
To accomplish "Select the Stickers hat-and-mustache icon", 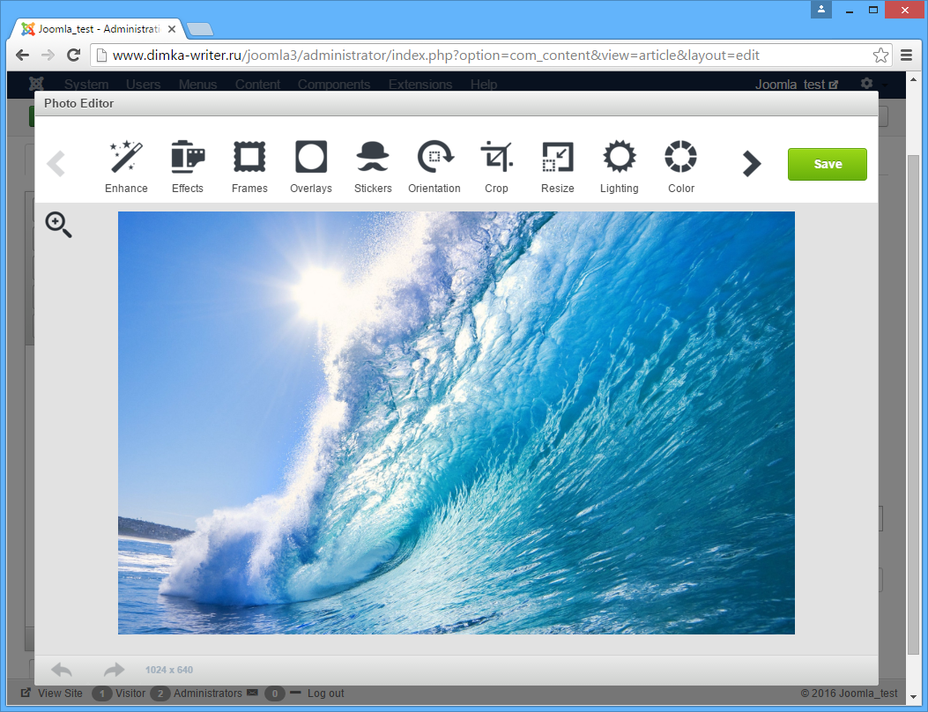I will [x=373, y=165].
